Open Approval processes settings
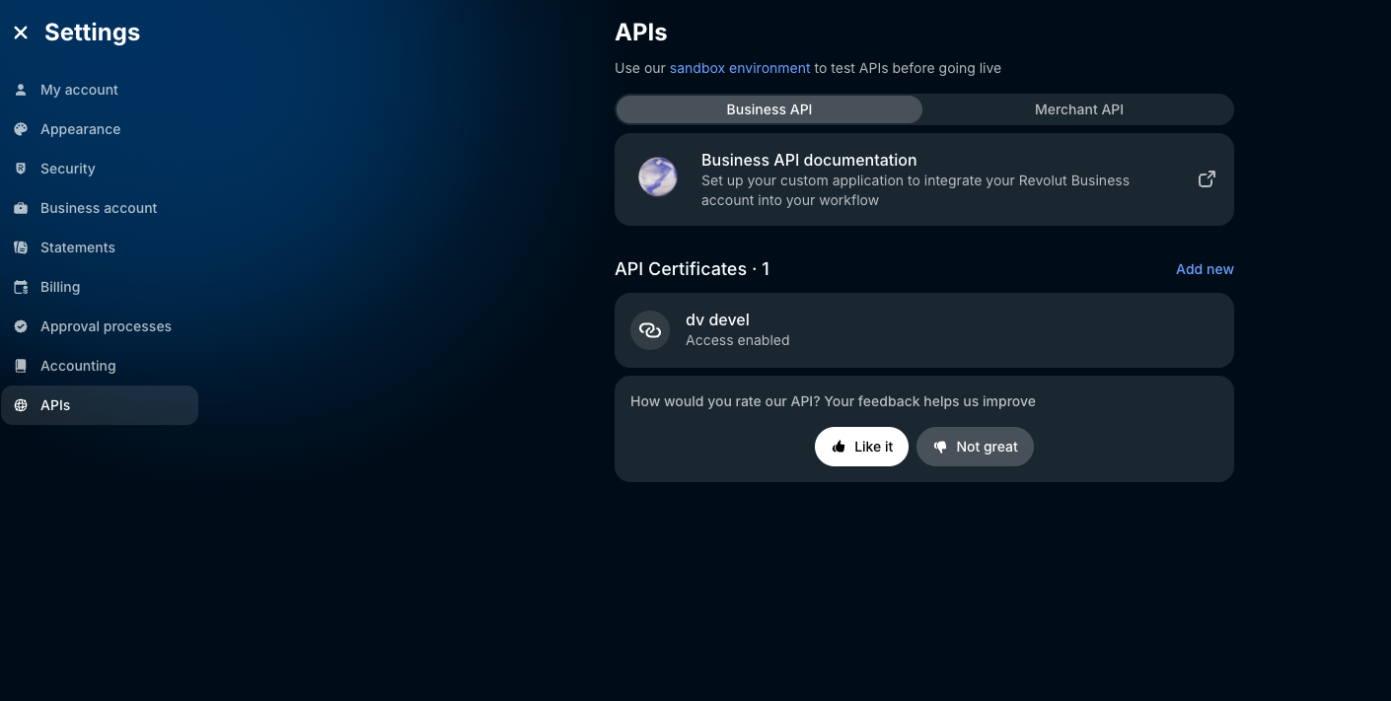The height and width of the screenshot is (701, 1391). tap(100, 326)
